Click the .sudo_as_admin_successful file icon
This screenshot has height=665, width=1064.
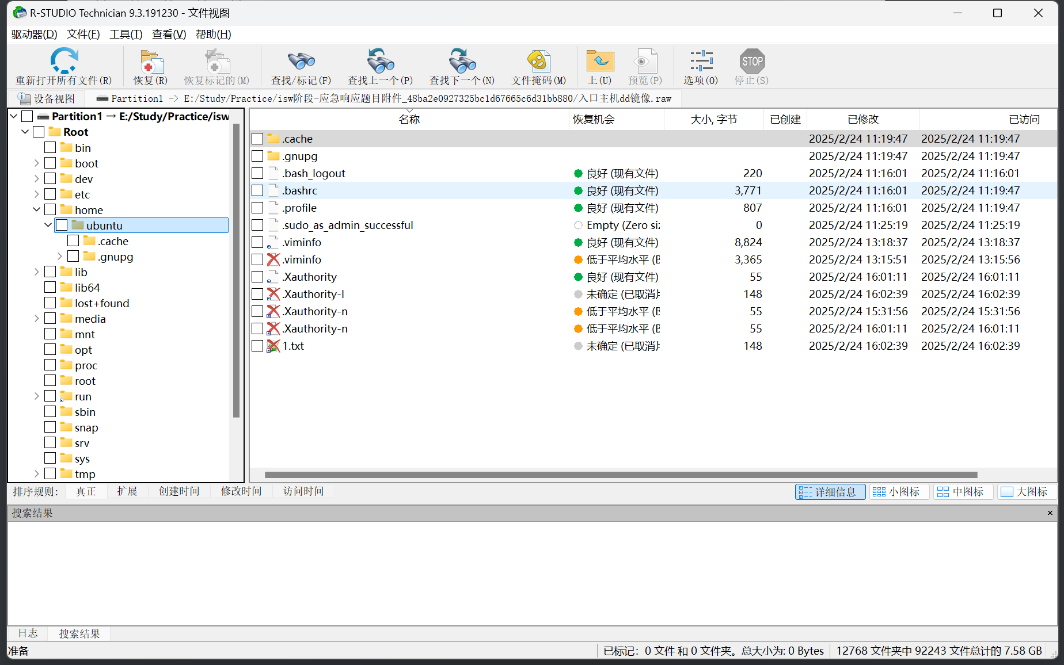[273, 225]
